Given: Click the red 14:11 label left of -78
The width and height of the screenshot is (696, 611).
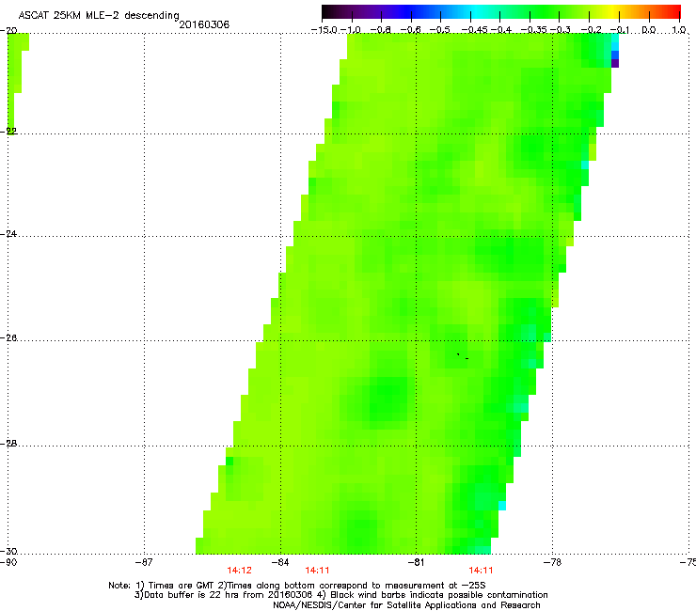Looking at the screenshot, I should [482, 571].
